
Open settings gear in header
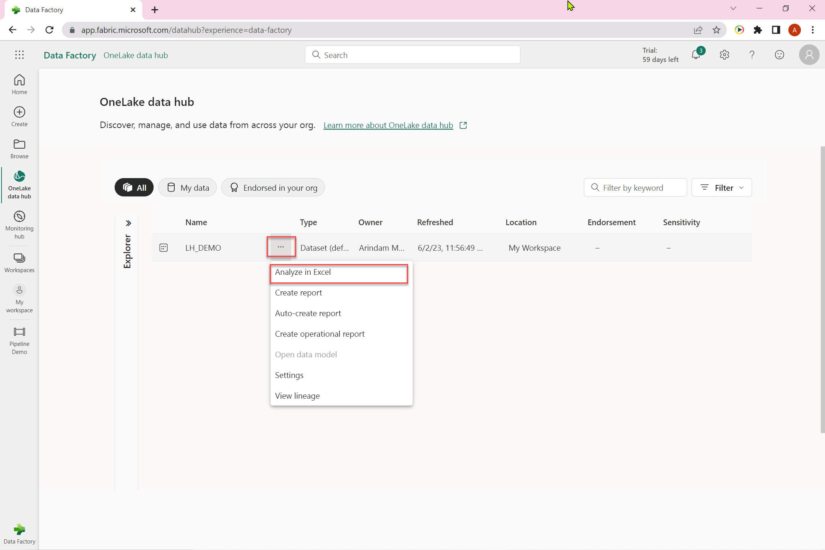(x=724, y=55)
